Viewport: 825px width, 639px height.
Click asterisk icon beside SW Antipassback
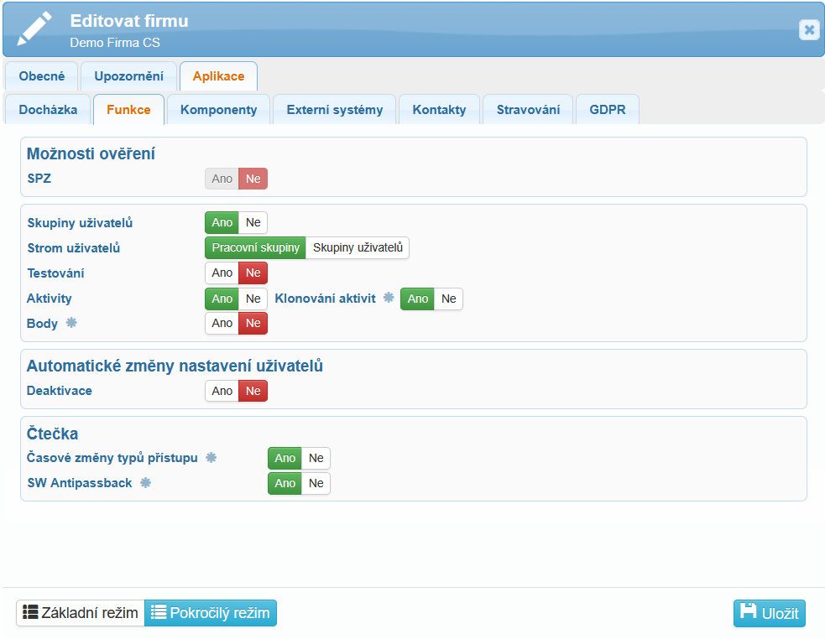click(145, 483)
